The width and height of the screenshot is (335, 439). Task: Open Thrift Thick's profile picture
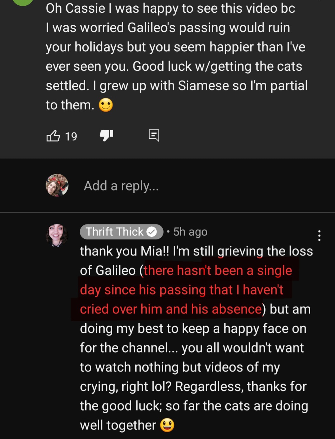pyautogui.click(x=57, y=235)
